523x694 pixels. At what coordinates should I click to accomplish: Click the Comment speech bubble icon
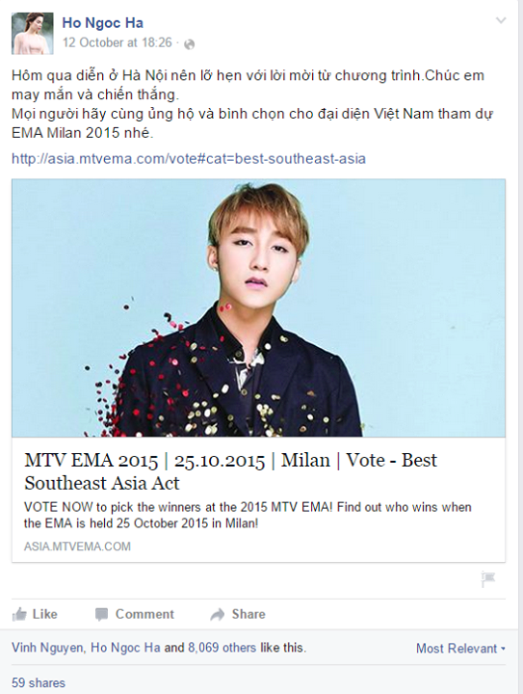102,614
